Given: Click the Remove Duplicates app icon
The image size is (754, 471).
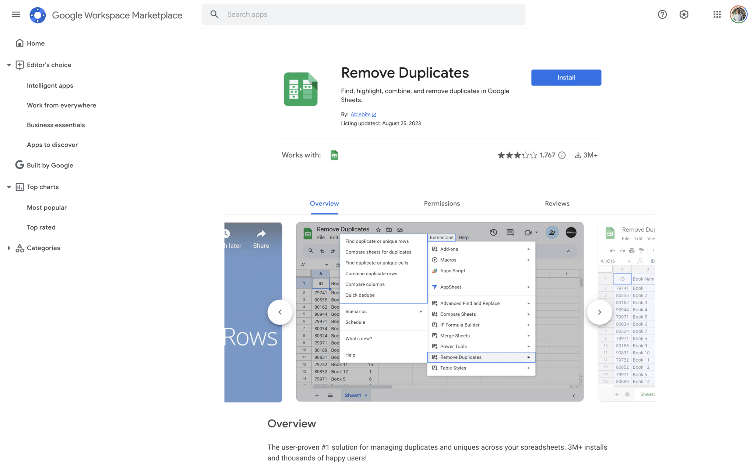Looking at the screenshot, I should coord(300,89).
